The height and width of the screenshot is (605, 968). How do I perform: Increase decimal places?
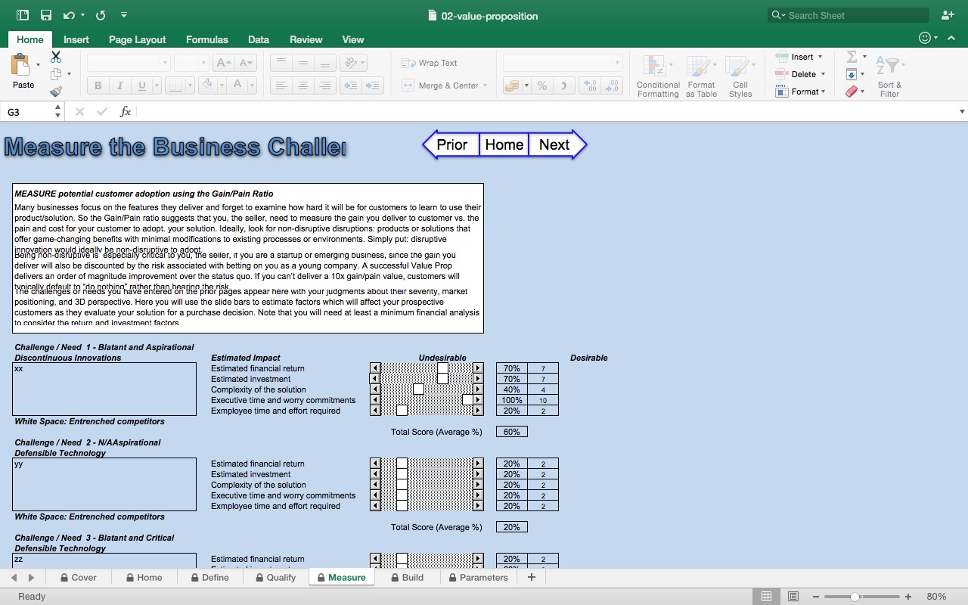591,85
